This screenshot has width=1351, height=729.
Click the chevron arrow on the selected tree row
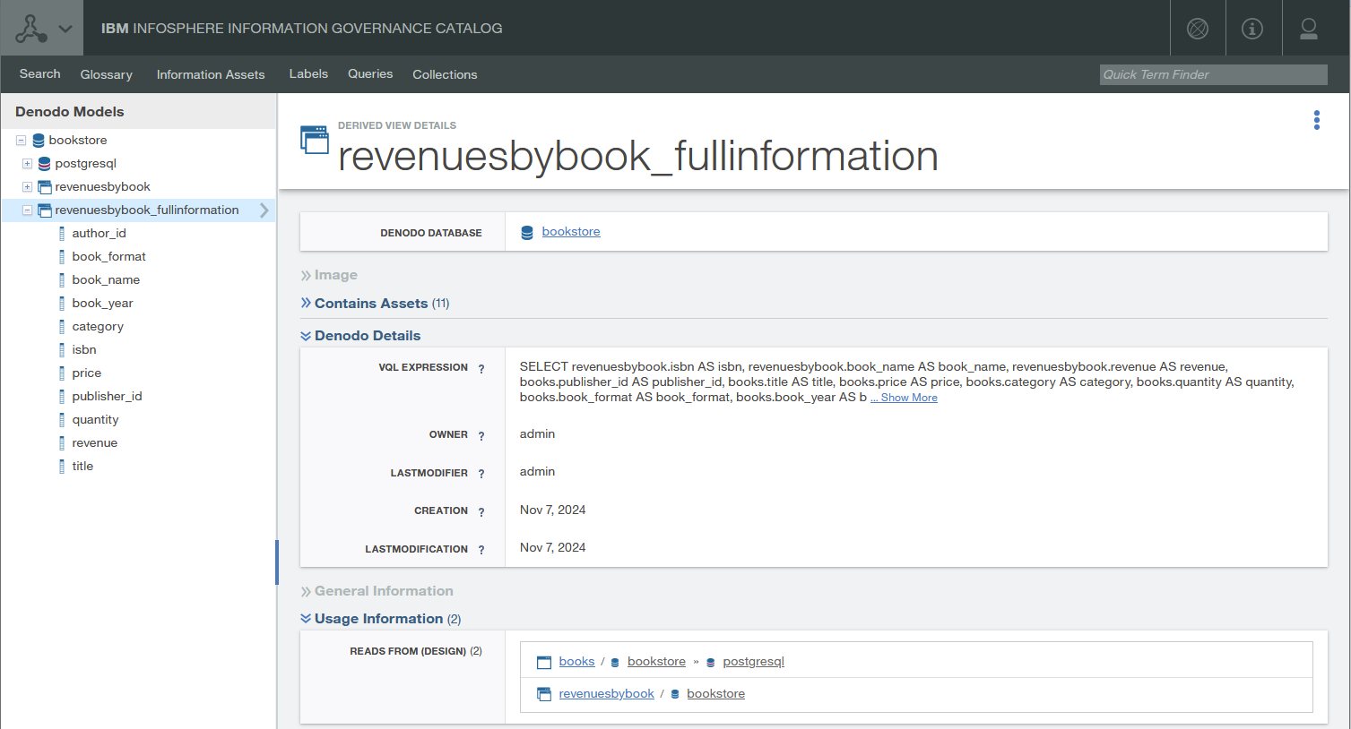[x=264, y=210]
